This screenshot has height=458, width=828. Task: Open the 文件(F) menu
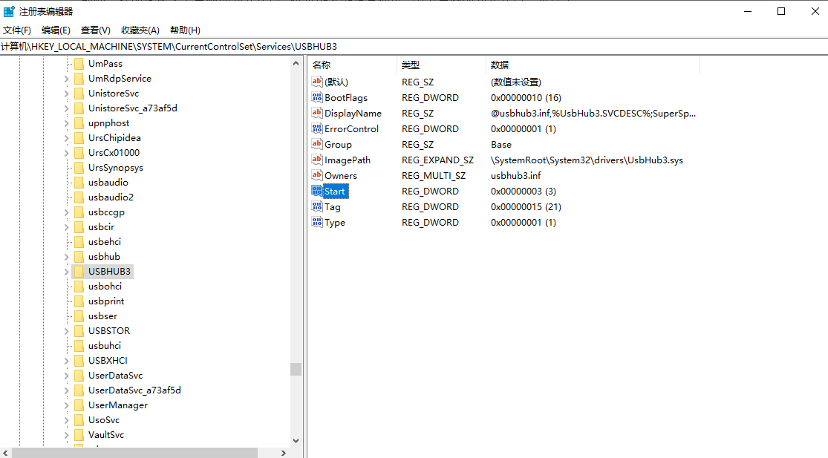17,30
